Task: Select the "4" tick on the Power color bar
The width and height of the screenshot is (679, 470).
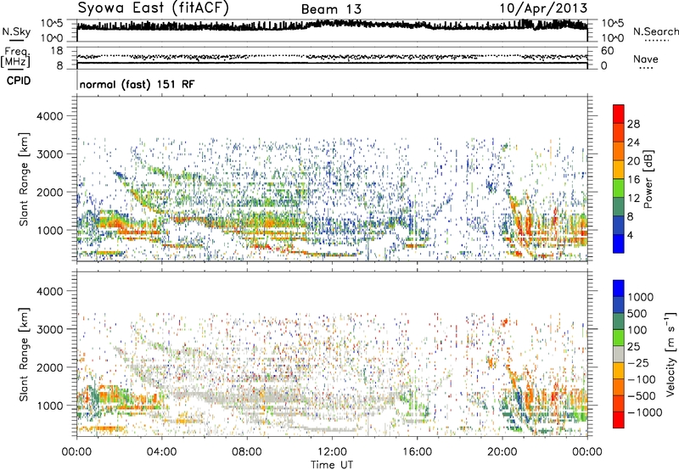Action: [x=630, y=235]
